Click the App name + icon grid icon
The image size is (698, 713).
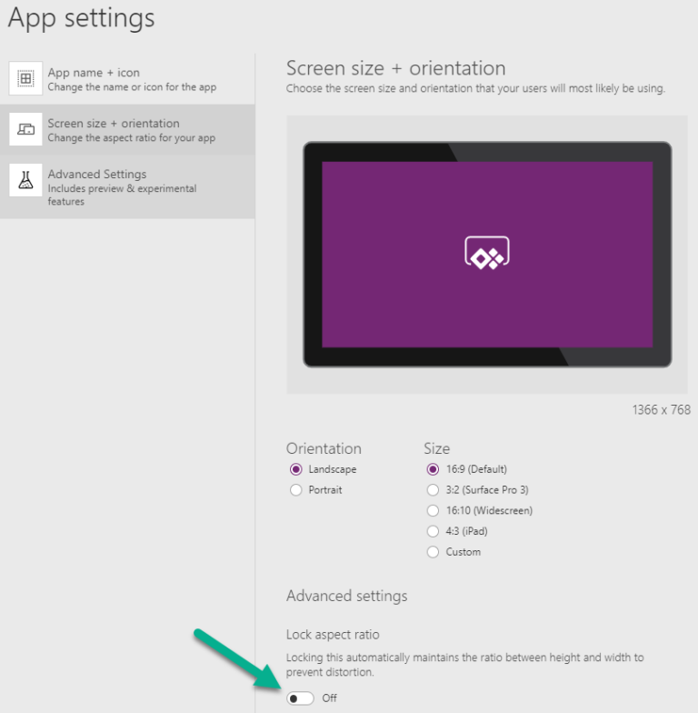point(25,78)
